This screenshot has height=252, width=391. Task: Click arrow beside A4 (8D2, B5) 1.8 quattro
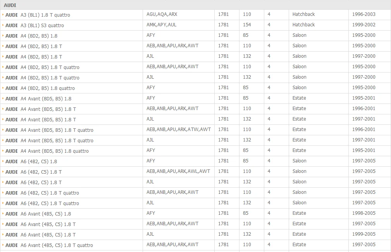[3, 88]
